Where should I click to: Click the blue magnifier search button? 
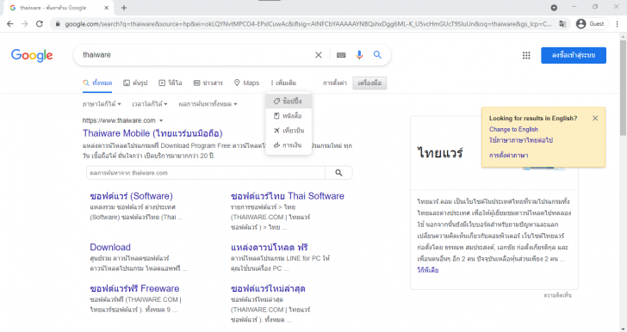[x=377, y=55]
